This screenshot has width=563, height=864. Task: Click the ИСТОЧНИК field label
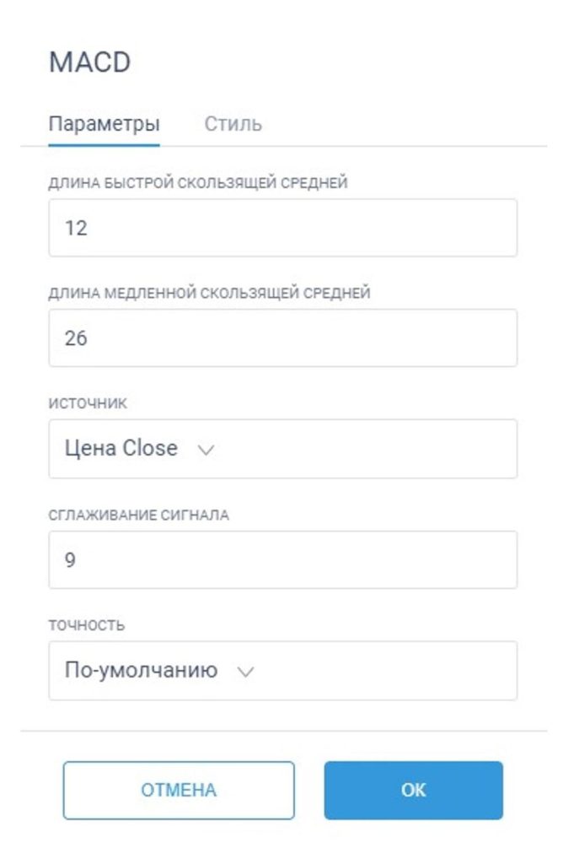click(x=88, y=404)
